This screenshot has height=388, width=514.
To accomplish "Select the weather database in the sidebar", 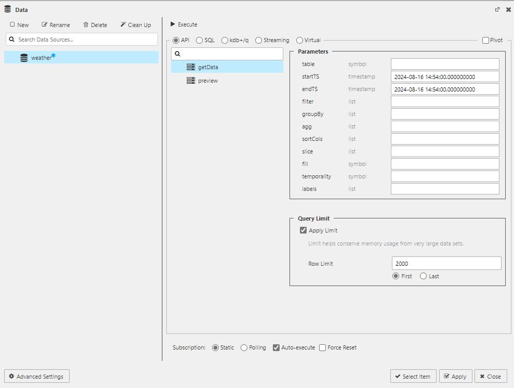I will point(42,57).
